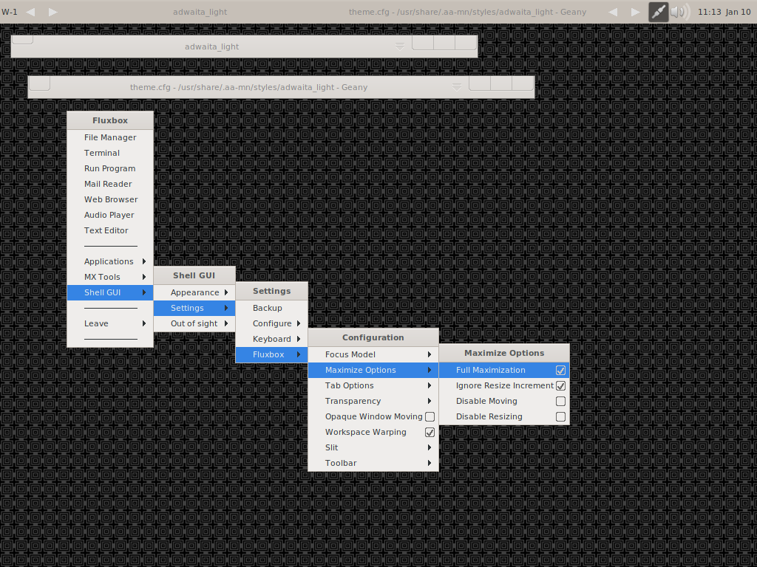Screen dimensions: 757x567
Task: Click shade arrow on Geany window titlebar
Action: click(x=456, y=87)
